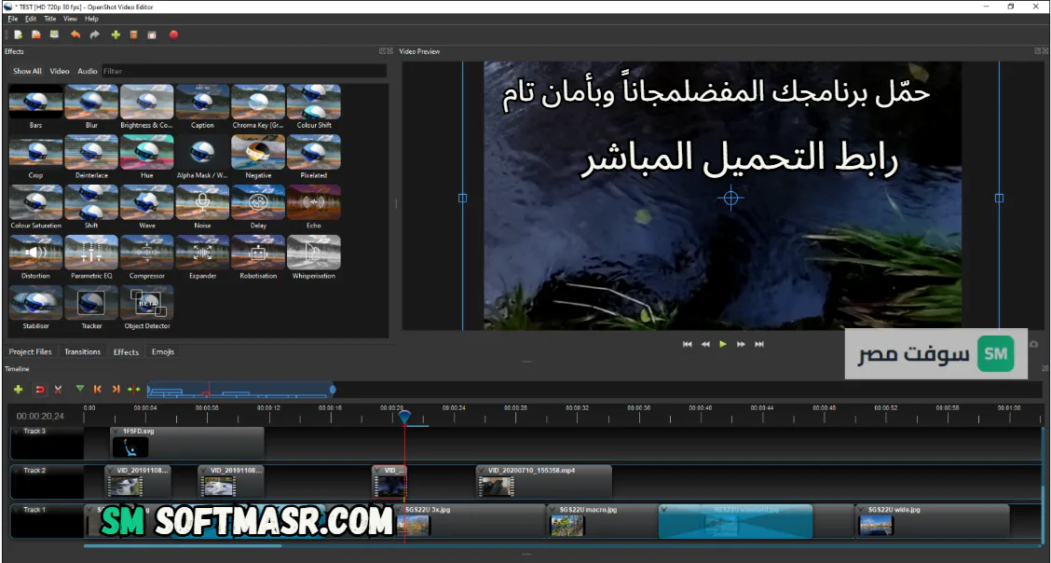This screenshot has height=563, width=1051.
Task: Click the center crosshair transform handle in preview
Action: [730, 198]
